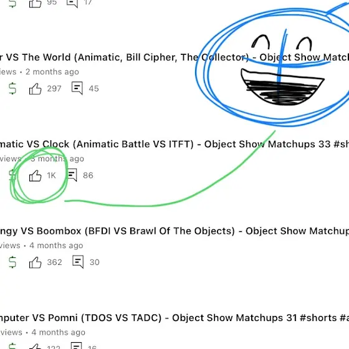Screen dimensions: 349x349
Task: Click the thumbs-up icon beside 297 likes
Action: point(35,88)
